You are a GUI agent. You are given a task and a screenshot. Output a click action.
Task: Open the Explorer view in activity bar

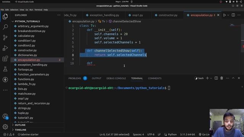click(x=5, y=16)
